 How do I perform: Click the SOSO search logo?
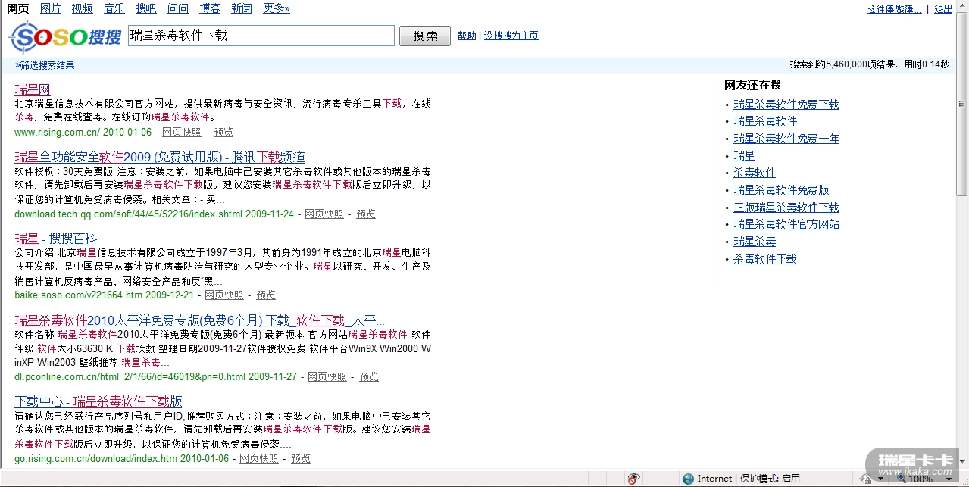pyautogui.click(x=64, y=36)
